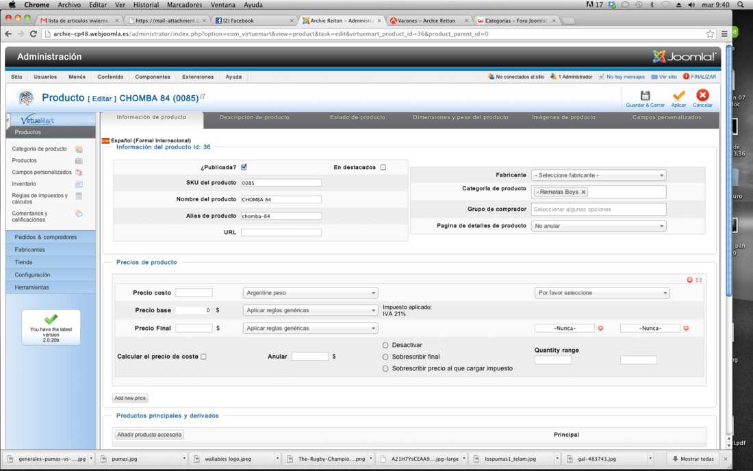Image resolution: width=753 pixels, height=471 pixels.
Task: Open the Ver sitio link
Action: click(x=667, y=77)
